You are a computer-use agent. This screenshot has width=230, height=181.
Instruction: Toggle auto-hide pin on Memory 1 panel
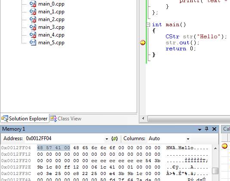(x=206, y=129)
